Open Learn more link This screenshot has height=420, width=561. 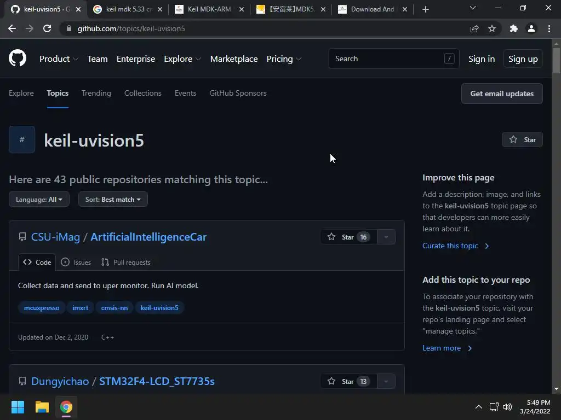(447, 348)
